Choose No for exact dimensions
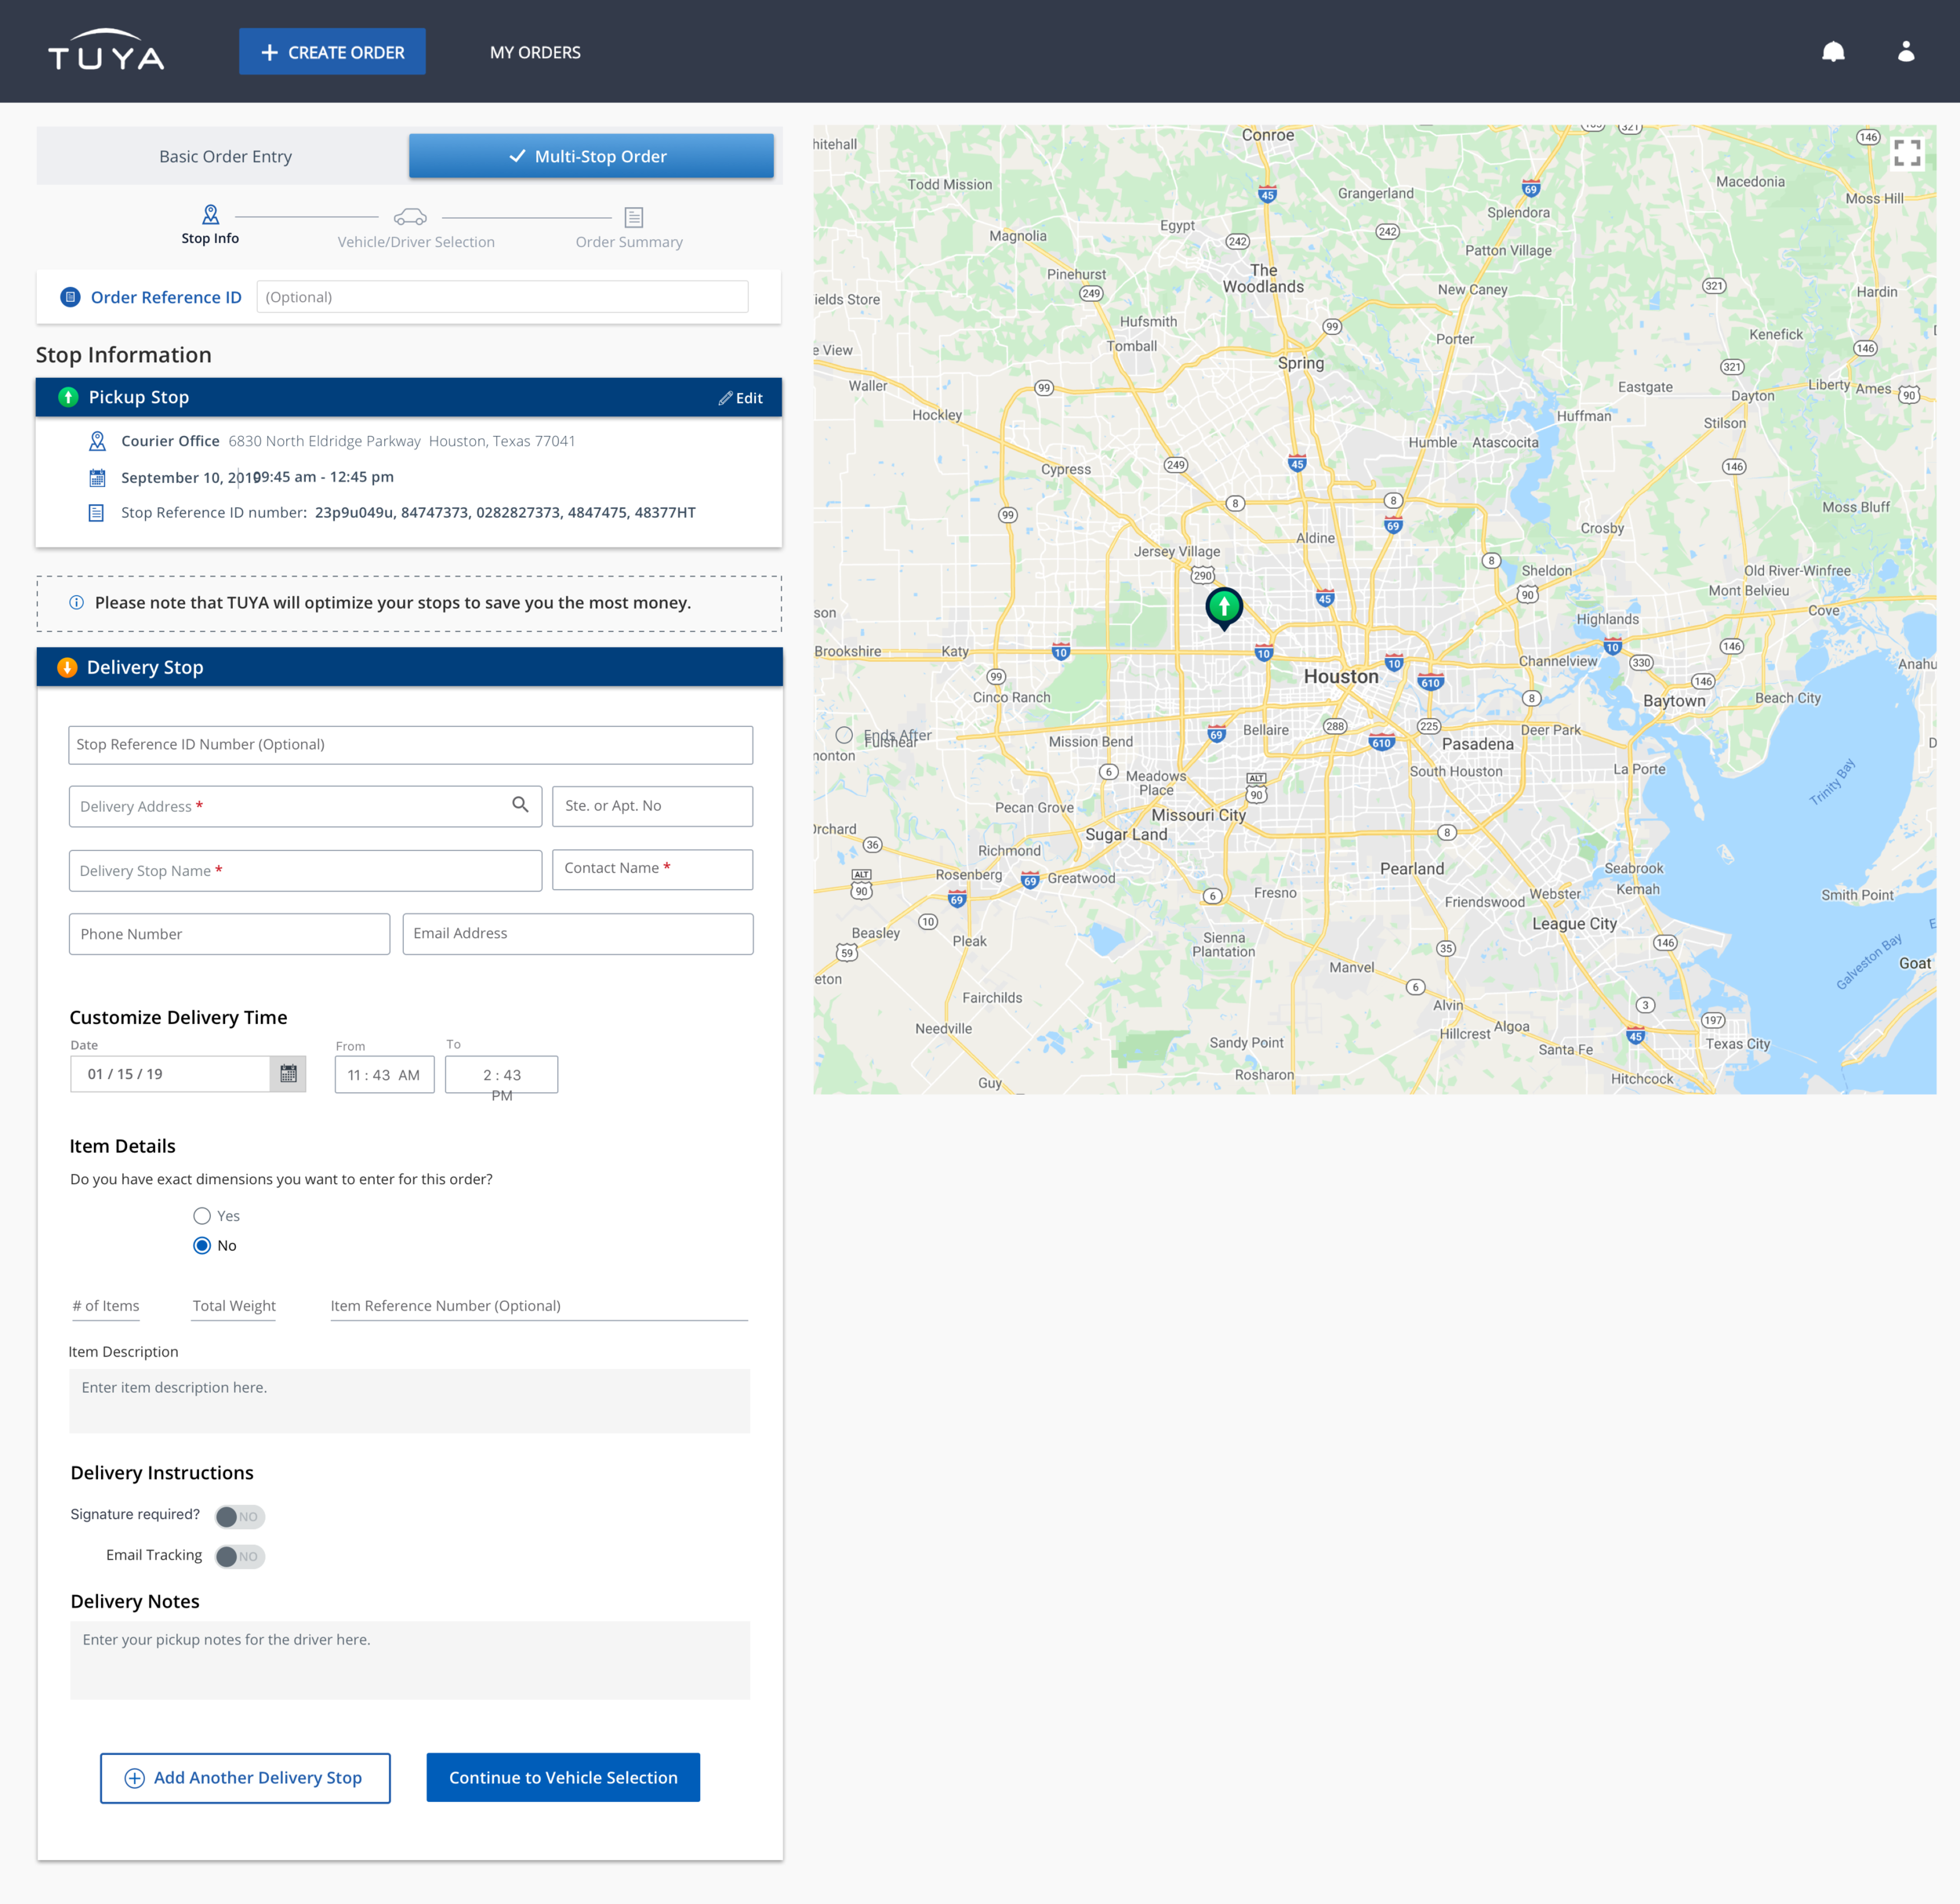The width and height of the screenshot is (1960, 1904). 202,1245
